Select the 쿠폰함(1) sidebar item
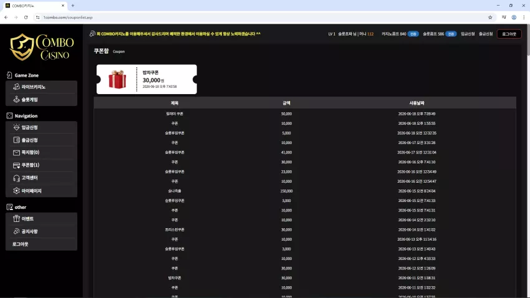Image resolution: width=530 pixels, height=298 pixels. tap(41, 165)
